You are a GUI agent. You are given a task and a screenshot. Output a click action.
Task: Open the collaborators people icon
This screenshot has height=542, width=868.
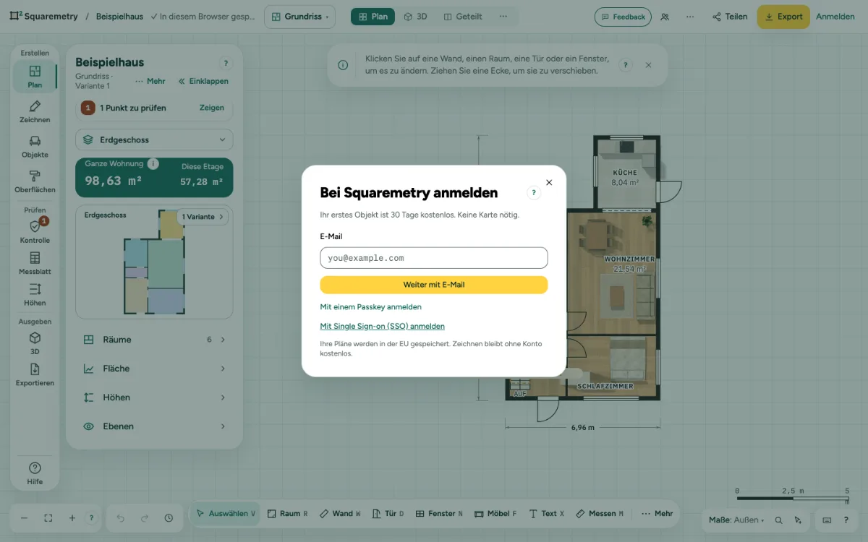coord(665,17)
